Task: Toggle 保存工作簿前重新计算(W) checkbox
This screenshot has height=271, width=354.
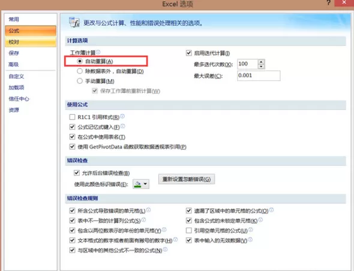Action: coord(95,91)
